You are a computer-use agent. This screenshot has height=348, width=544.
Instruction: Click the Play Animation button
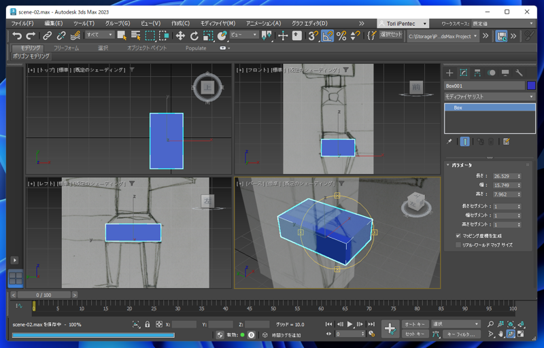coord(350,324)
